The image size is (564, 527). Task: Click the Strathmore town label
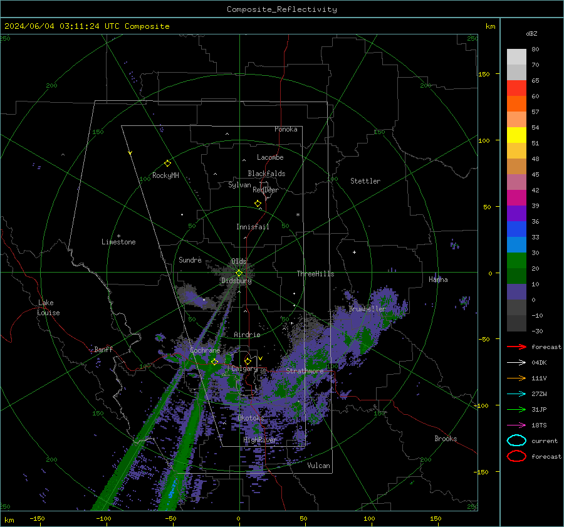click(x=305, y=371)
